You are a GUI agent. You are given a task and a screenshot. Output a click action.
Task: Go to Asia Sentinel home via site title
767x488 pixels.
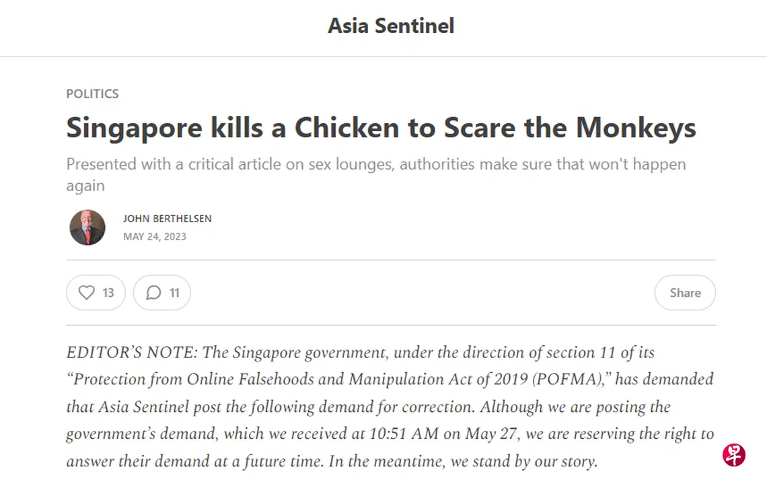tap(391, 26)
